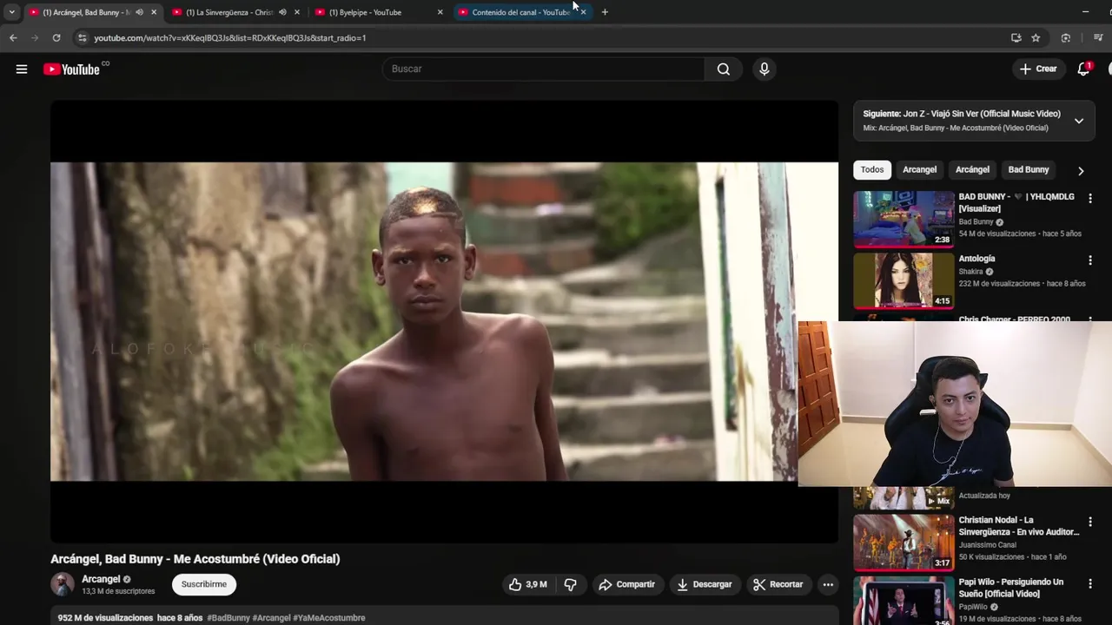Open the Christian Nodal La Sinvergüenza title
This screenshot has height=625, width=1112.
1018,526
